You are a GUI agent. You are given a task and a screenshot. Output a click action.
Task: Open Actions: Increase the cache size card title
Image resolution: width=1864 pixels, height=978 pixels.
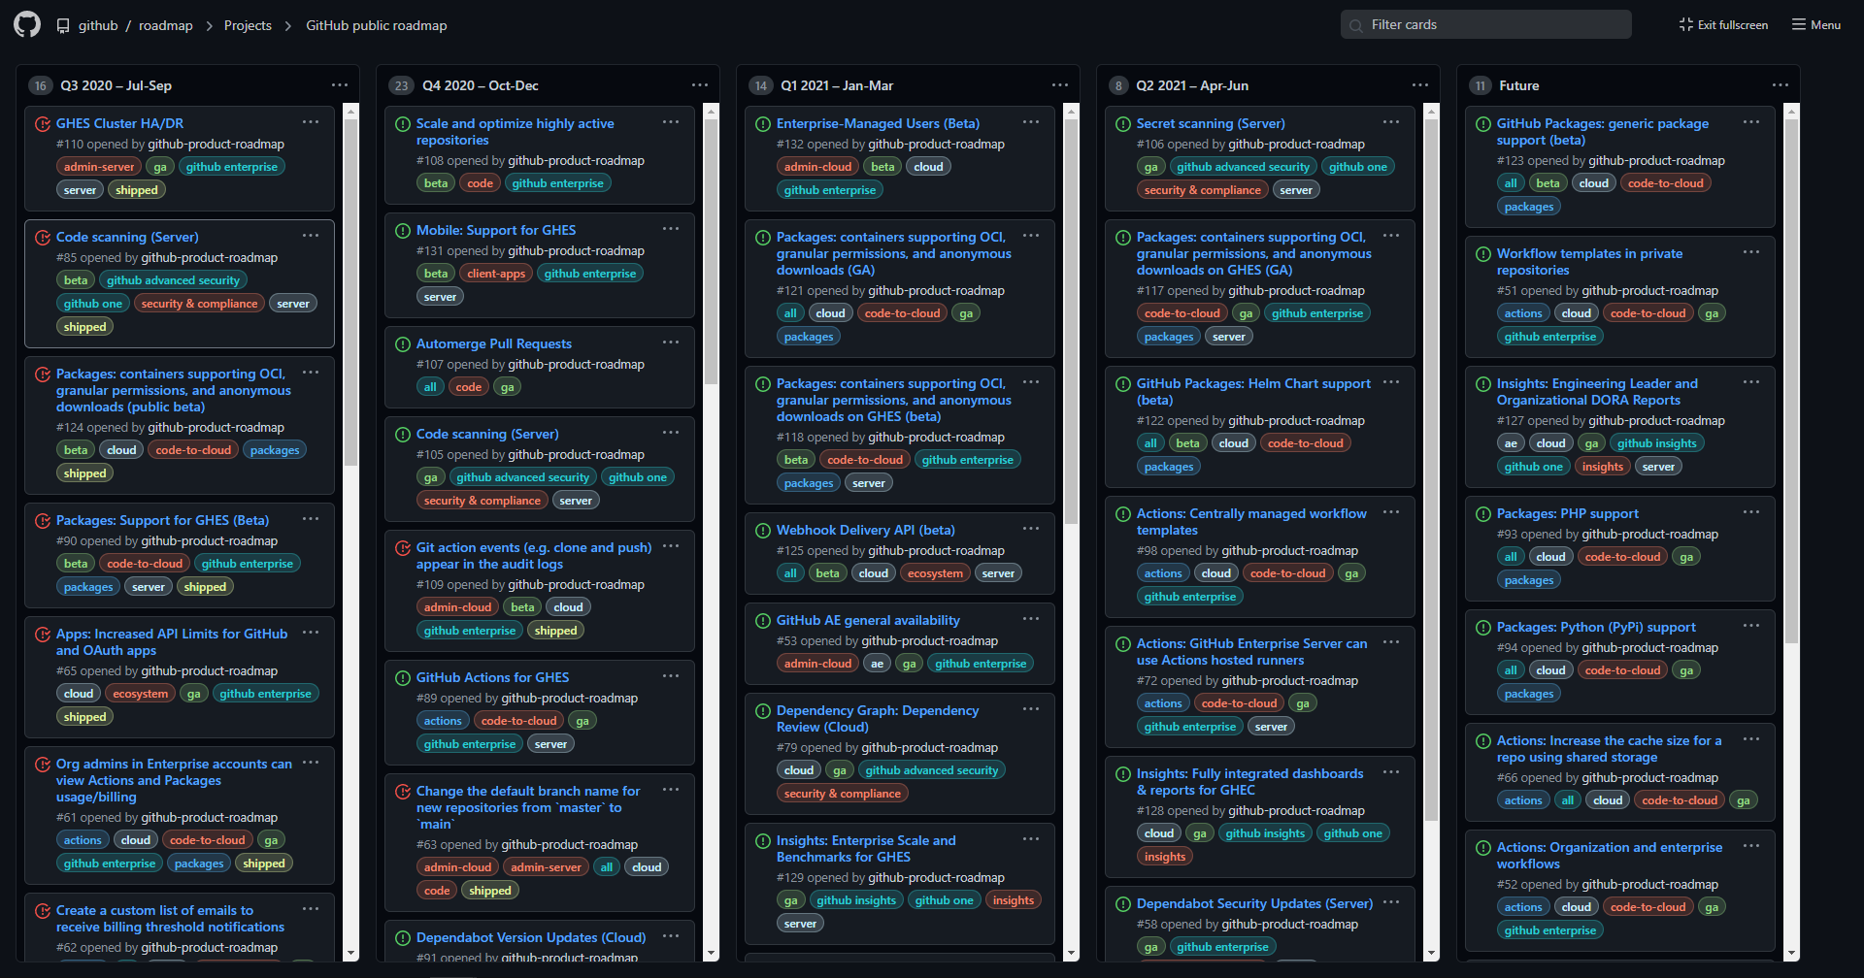[x=1609, y=749]
